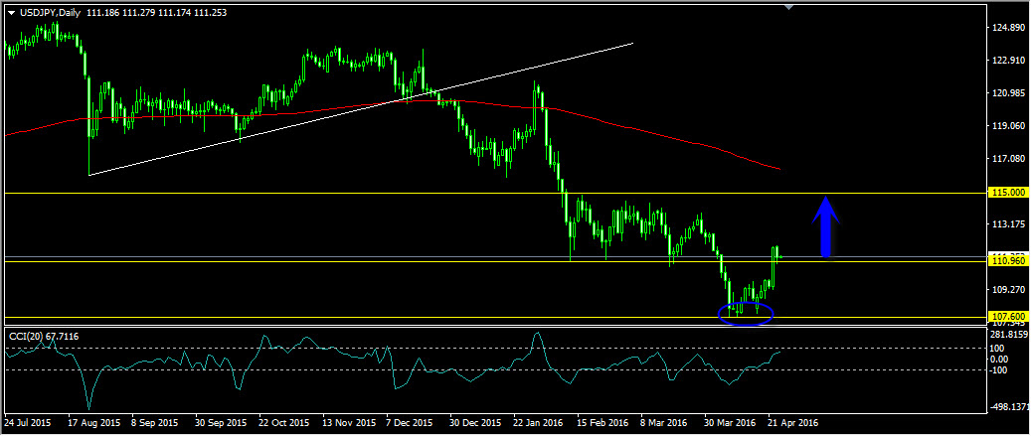
Task: Click the 8 Sep 2015 date label
Action: tap(155, 423)
